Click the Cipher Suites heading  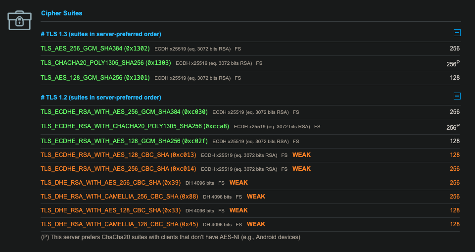(61, 13)
